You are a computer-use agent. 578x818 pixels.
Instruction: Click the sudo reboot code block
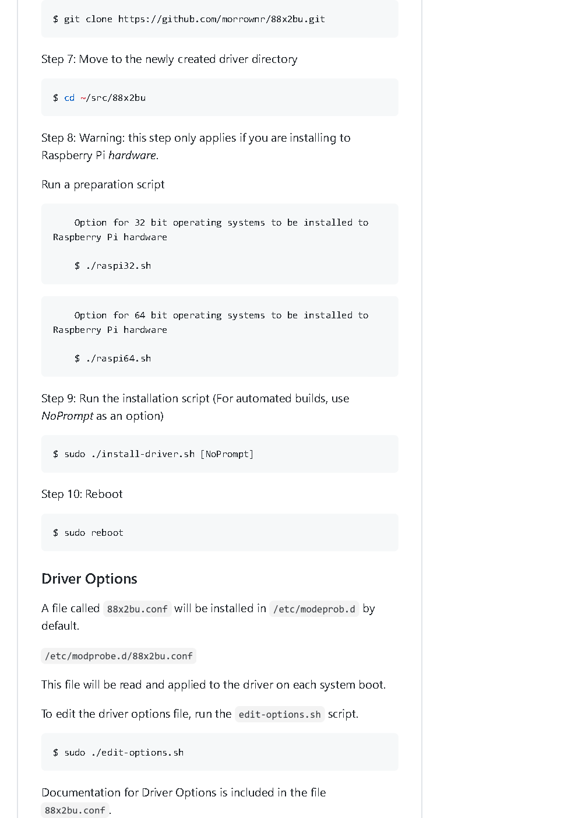(x=219, y=532)
